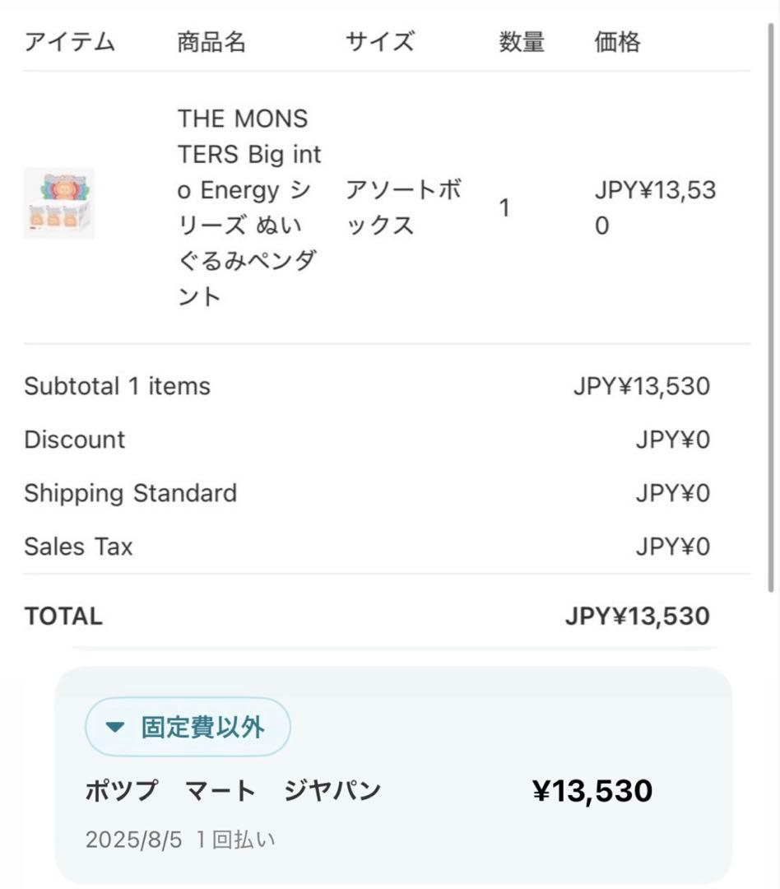This screenshot has height=889, width=780.
Task: Click the item price JPY¥13,530 in table row
Action: [655, 207]
